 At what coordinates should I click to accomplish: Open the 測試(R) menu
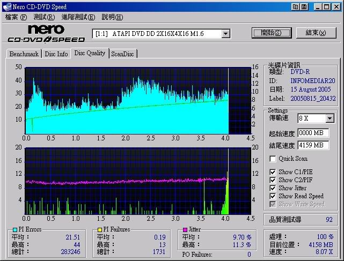[x=44, y=17]
